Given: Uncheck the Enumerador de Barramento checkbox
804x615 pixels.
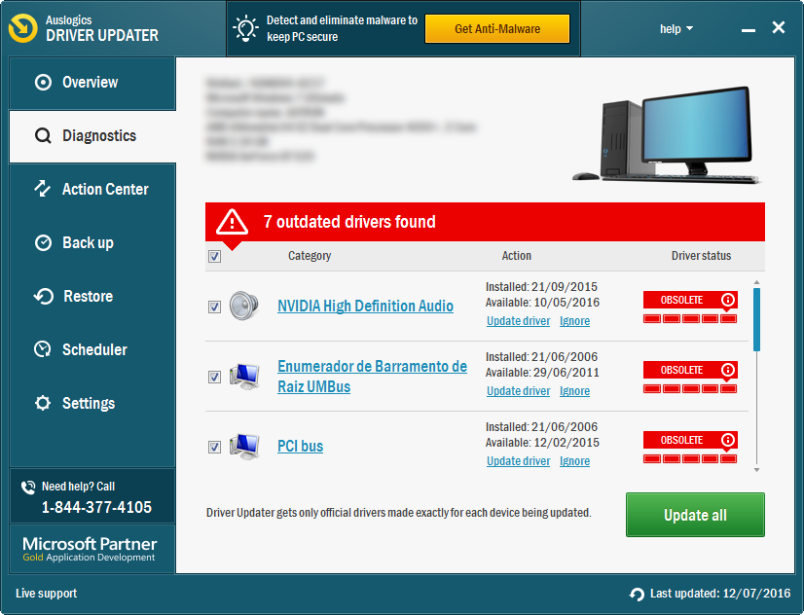Looking at the screenshot, I should 215,378.
